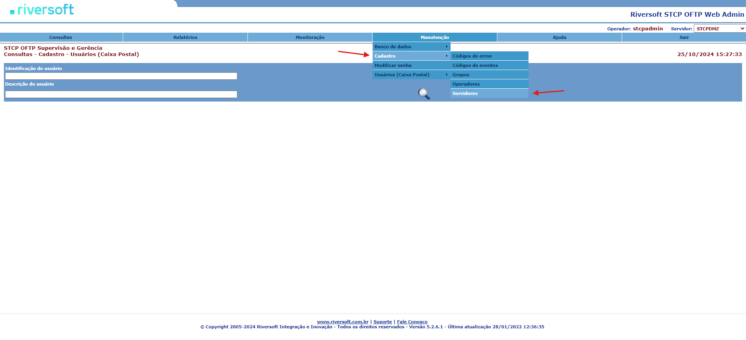Click the Riversoft STCP OFTP Web Admin title
The image size is (746, 340).
coord(687,14)
